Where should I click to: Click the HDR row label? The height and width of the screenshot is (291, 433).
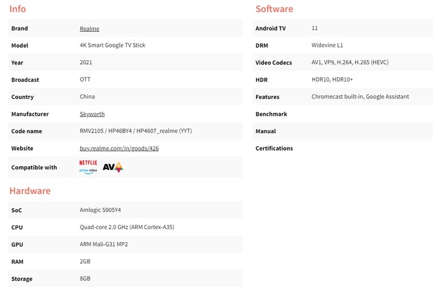click(x=262, y=80)
